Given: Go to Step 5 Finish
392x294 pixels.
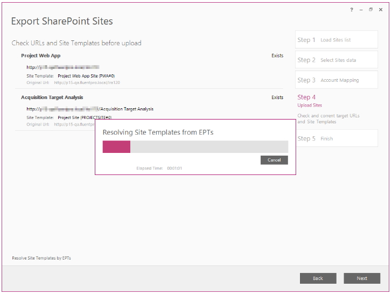Looking at the screenshot, I should [x=336, y=138].
